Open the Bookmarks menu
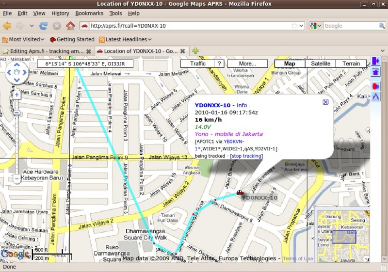The width and height of the screenshot is (388, 272). [89, 13]
